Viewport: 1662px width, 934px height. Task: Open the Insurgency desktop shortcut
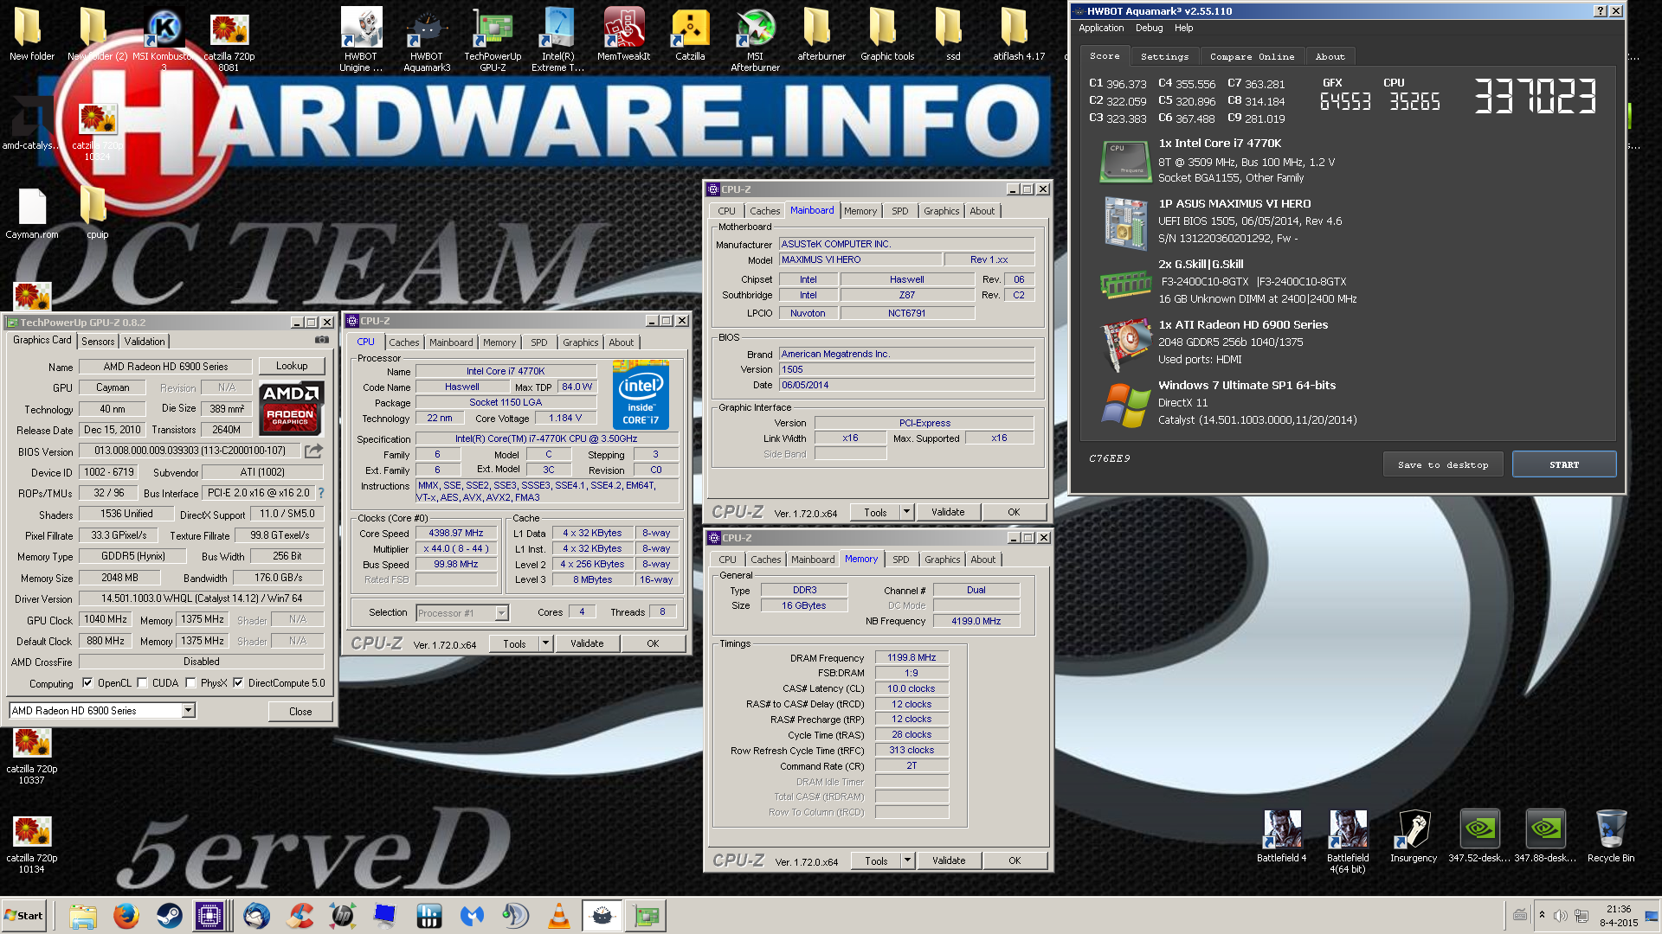[1414, 836]
